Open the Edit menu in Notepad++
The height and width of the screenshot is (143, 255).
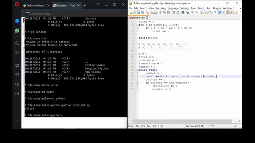coord(136,8)
